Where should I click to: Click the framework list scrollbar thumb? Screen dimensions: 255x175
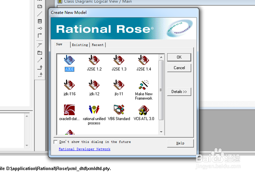(161, 90)
